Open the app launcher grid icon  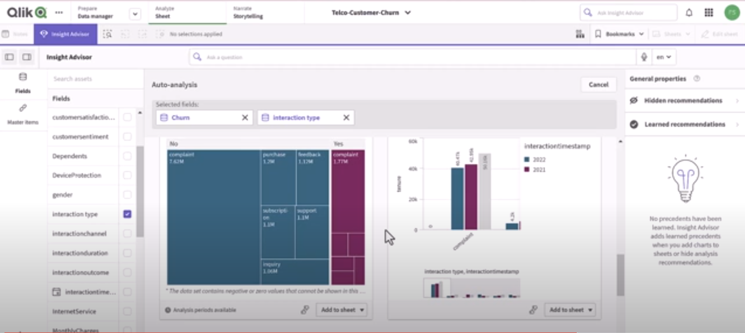(709, 13)
